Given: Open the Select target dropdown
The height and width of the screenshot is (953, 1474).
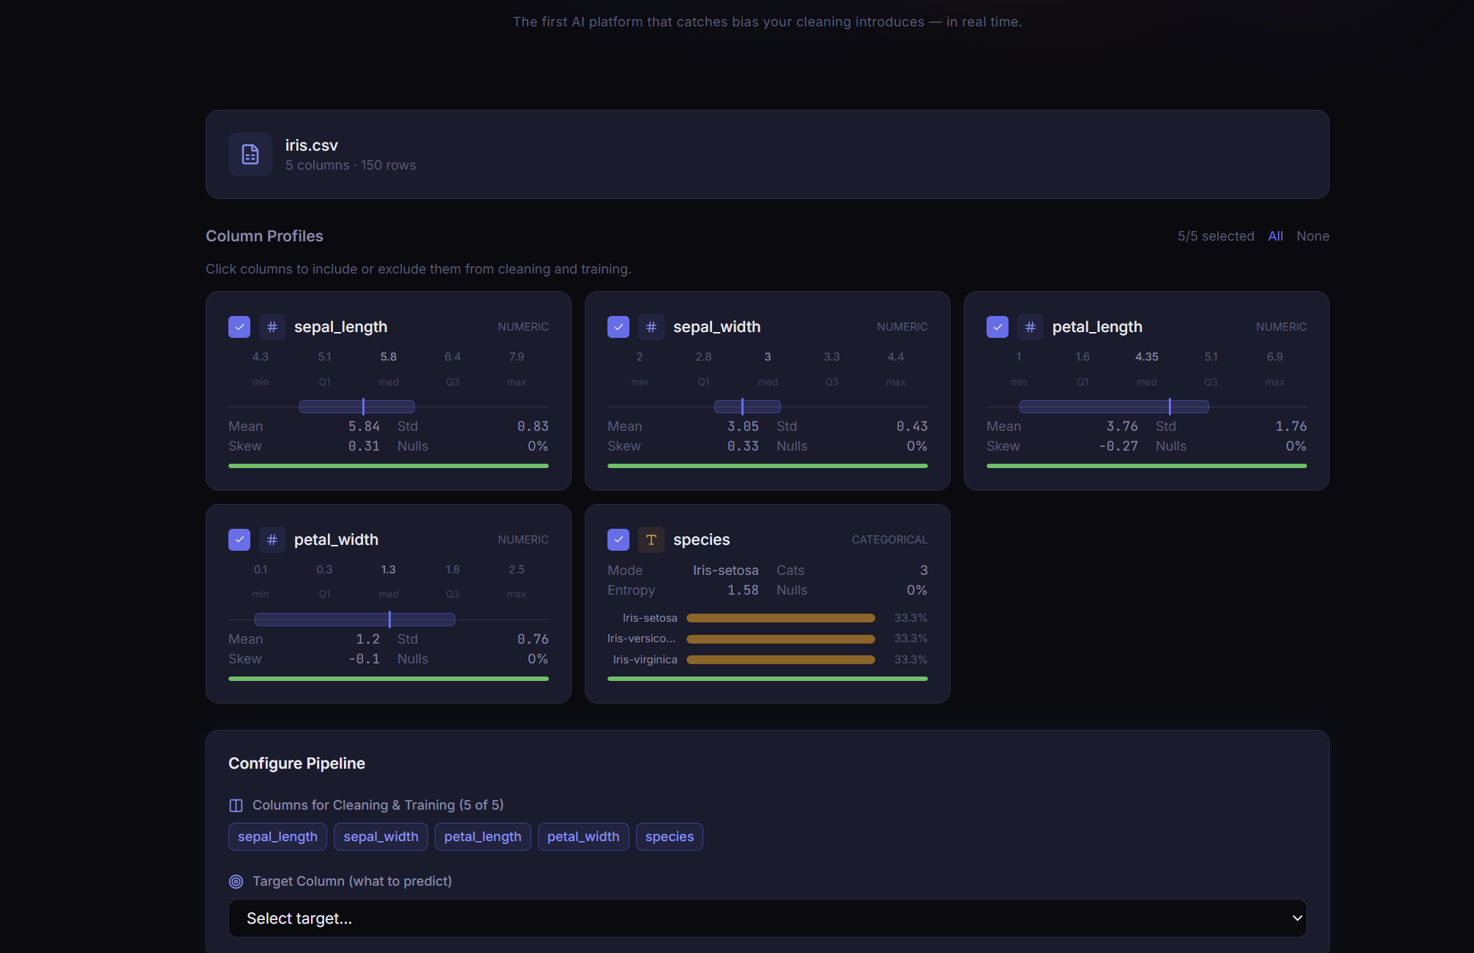Looking at the screenshot, I should tap(766, 918).
